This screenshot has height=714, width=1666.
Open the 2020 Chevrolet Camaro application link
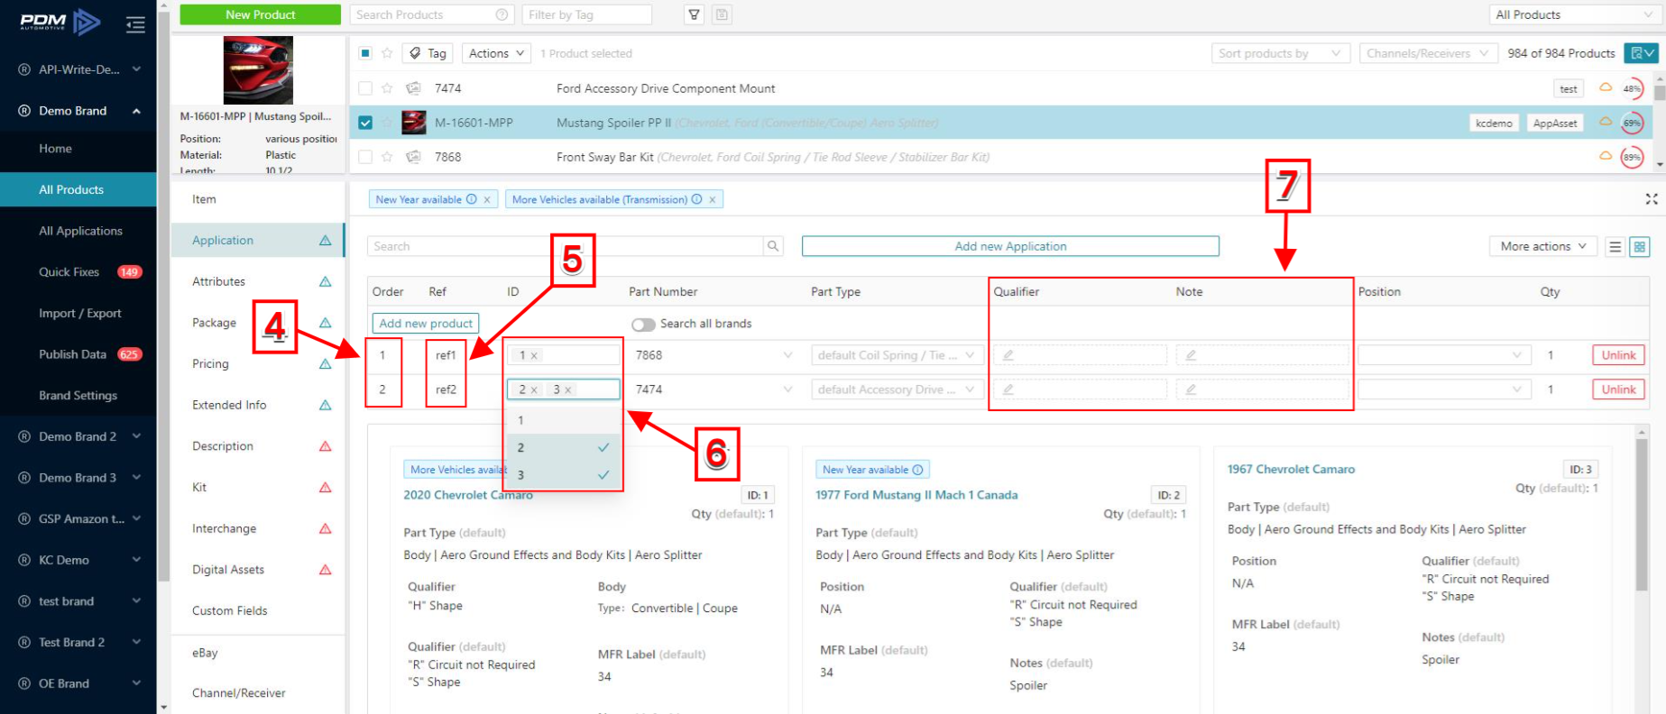[x=468, y=495]
